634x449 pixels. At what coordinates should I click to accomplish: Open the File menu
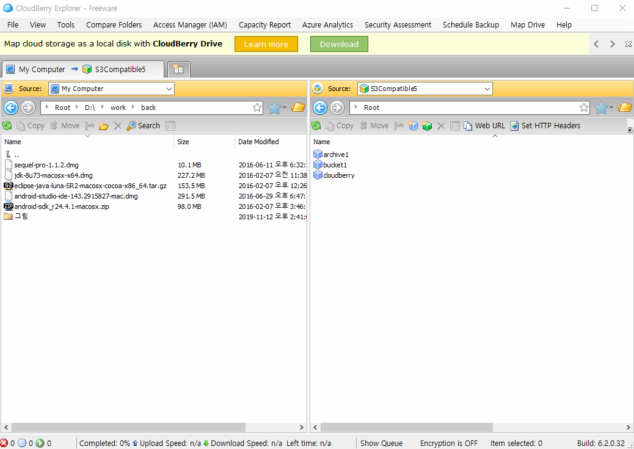(13, 24)
